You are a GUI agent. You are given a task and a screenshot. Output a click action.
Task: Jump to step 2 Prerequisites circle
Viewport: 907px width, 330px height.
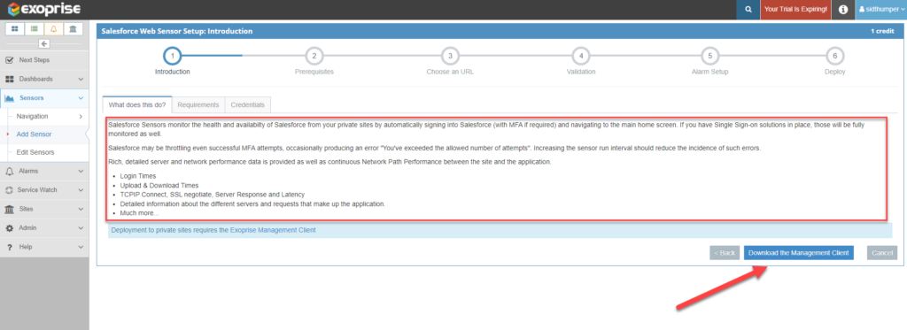[x=314, y=56]
